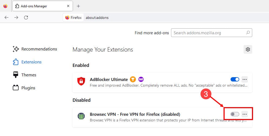Open the Recommendations section in sidebar
Viewport: 269px width, 136px height.
(x=35, y=49)
